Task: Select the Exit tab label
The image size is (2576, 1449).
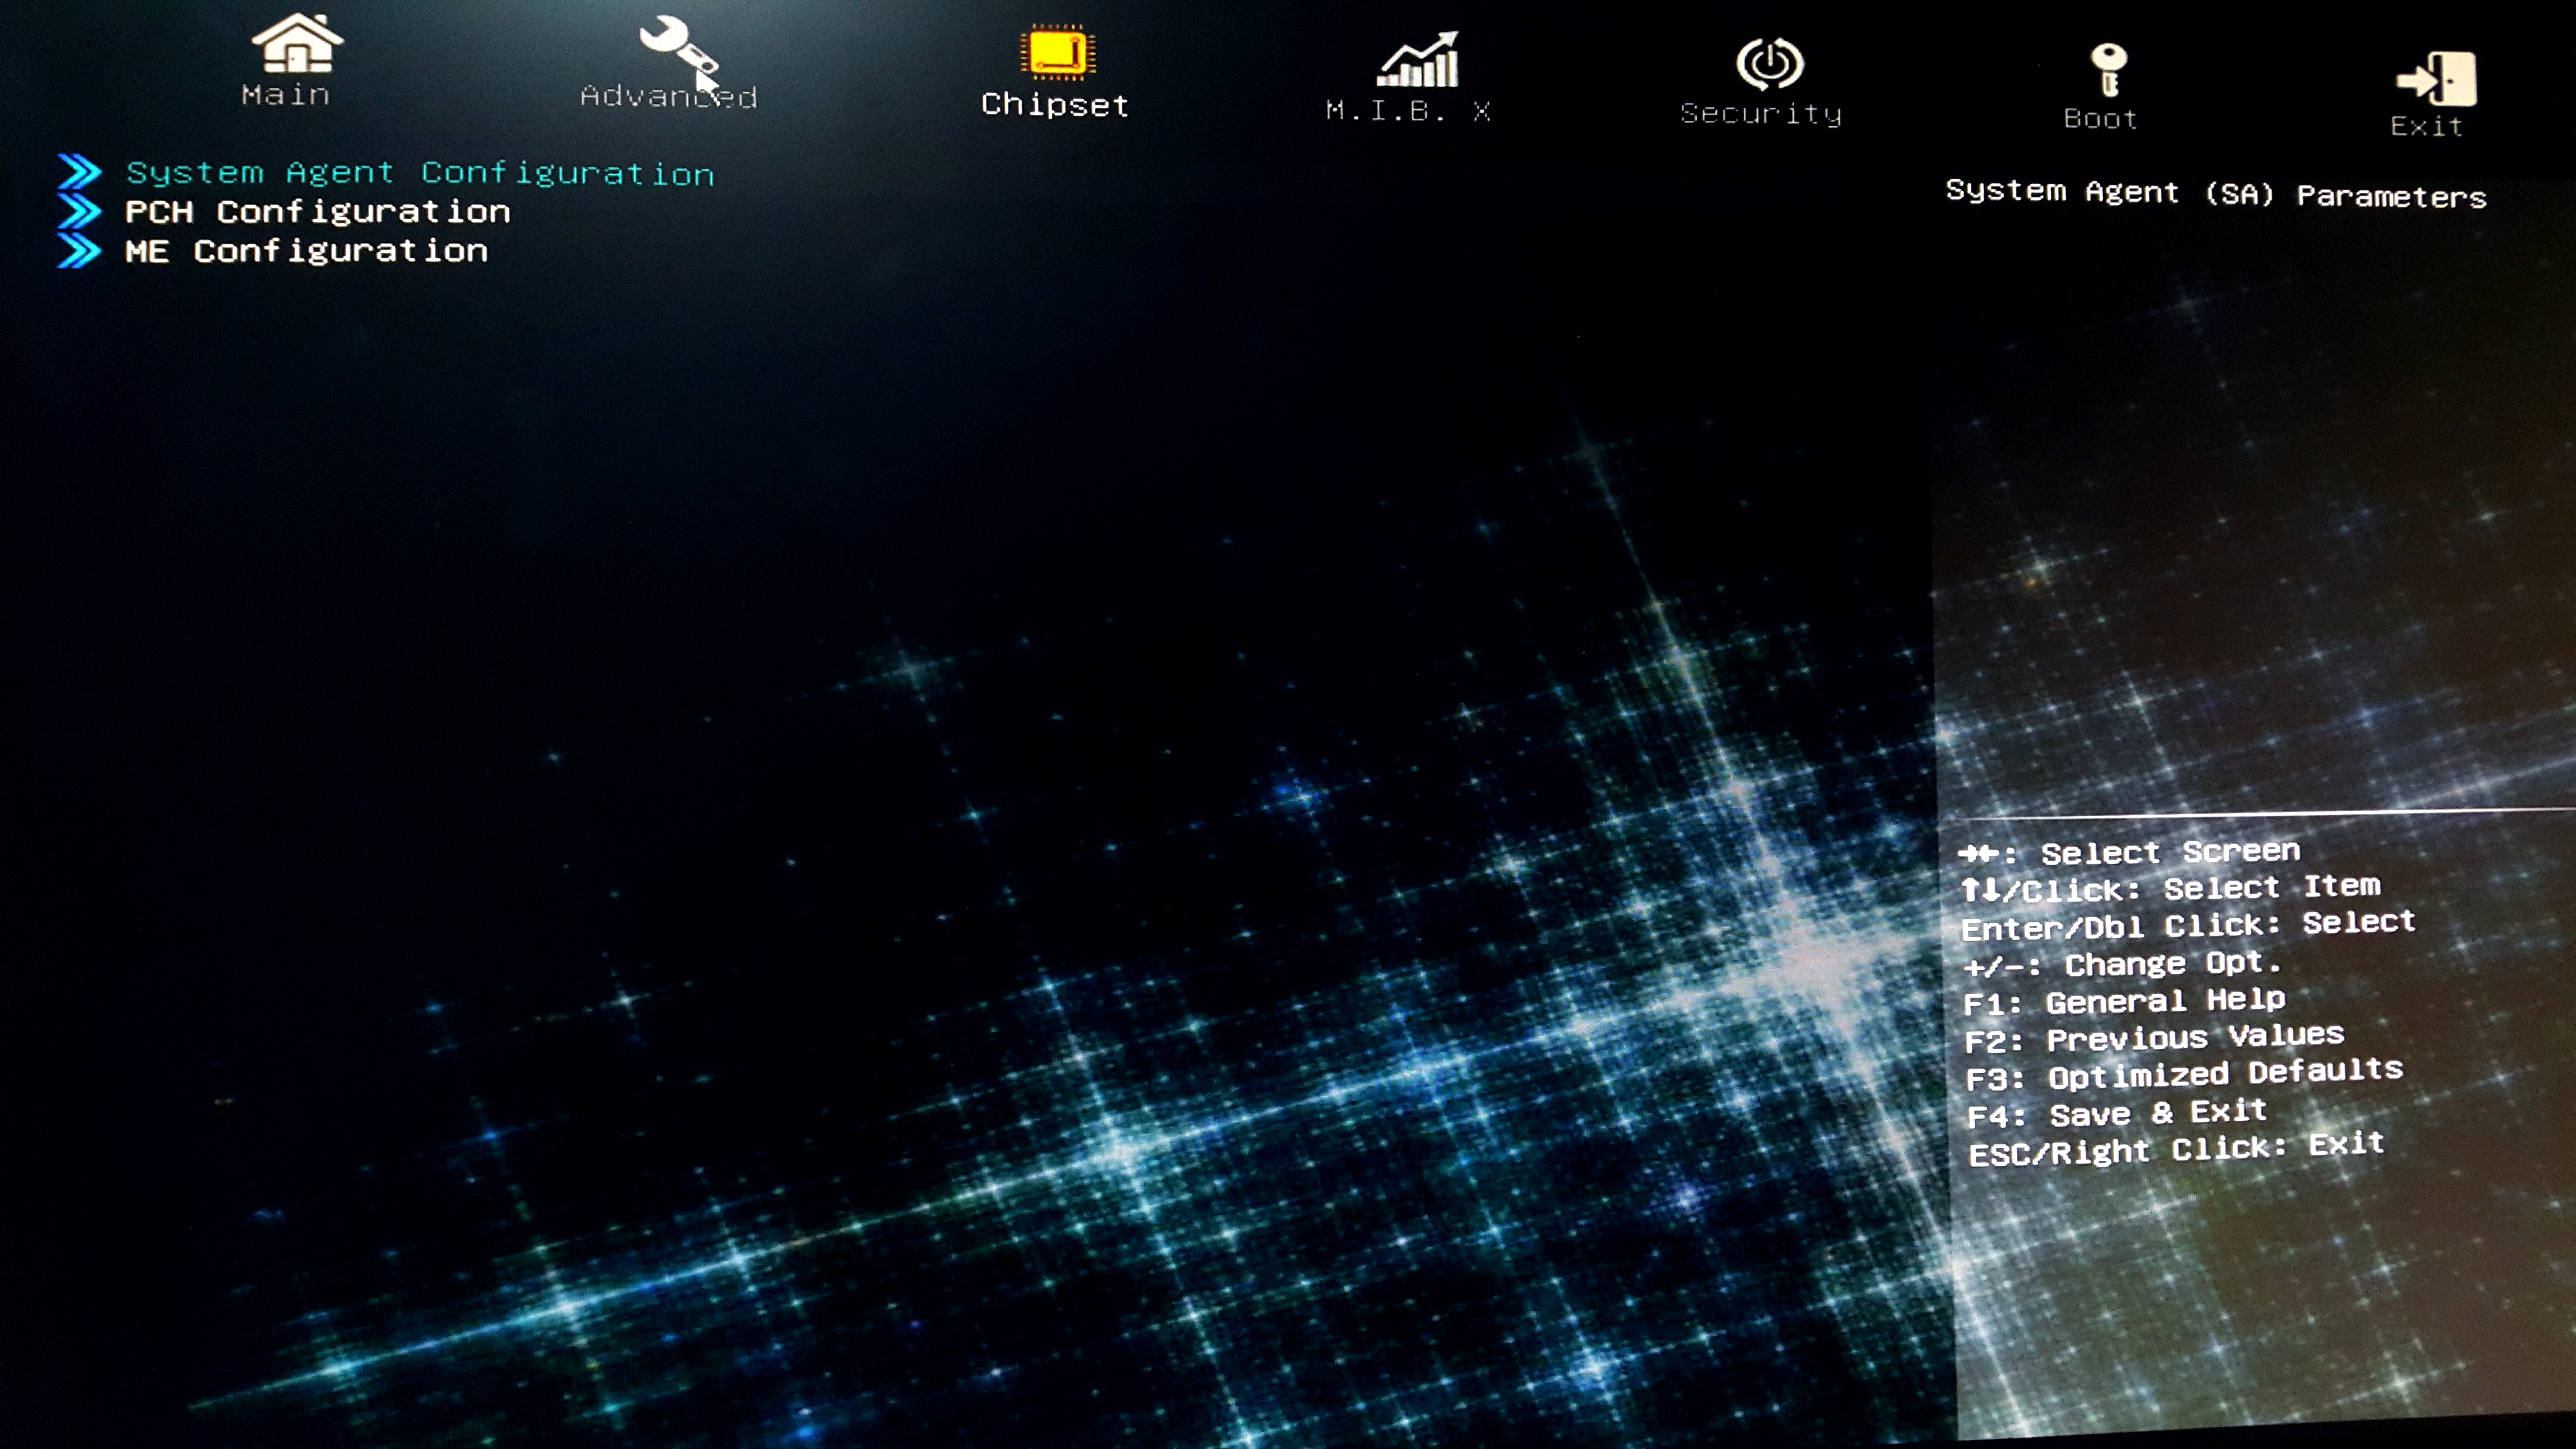Action: pos(2426,126)
